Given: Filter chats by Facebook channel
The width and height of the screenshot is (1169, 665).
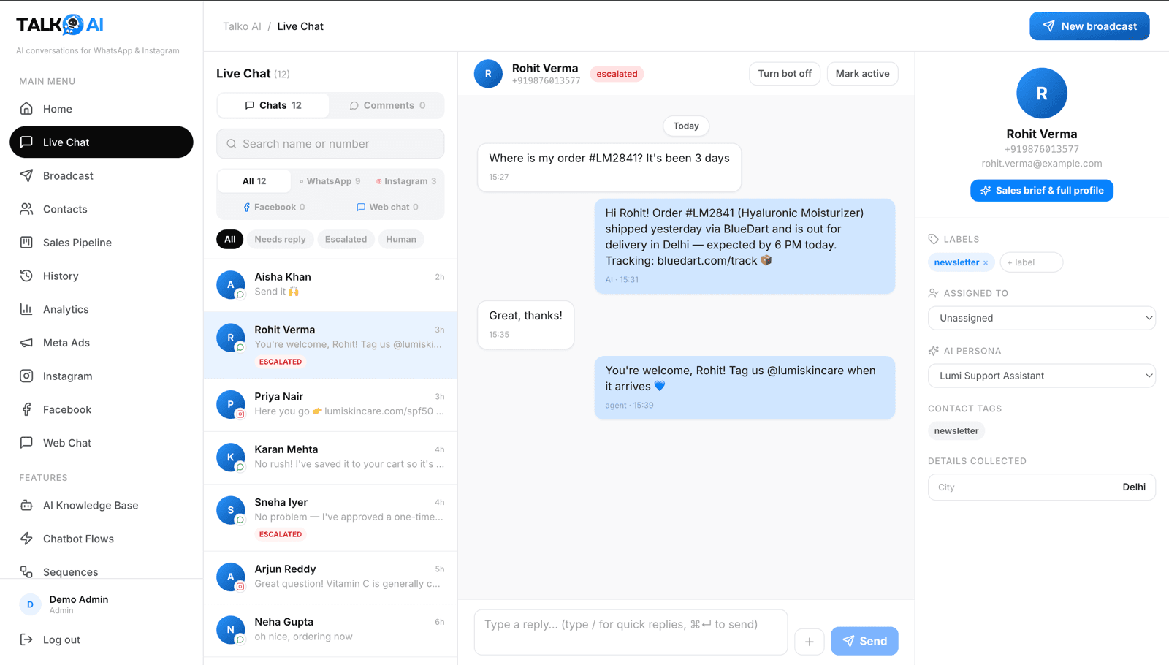Looking at the screenshot, I should pos(274,208).
